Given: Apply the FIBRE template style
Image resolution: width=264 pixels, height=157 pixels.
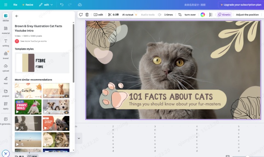Looking at the screenshot, I should [42, 63].
